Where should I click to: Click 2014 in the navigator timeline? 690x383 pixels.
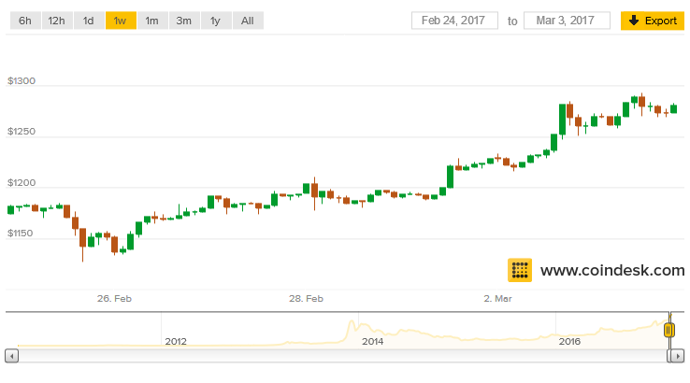coord(373,342)
